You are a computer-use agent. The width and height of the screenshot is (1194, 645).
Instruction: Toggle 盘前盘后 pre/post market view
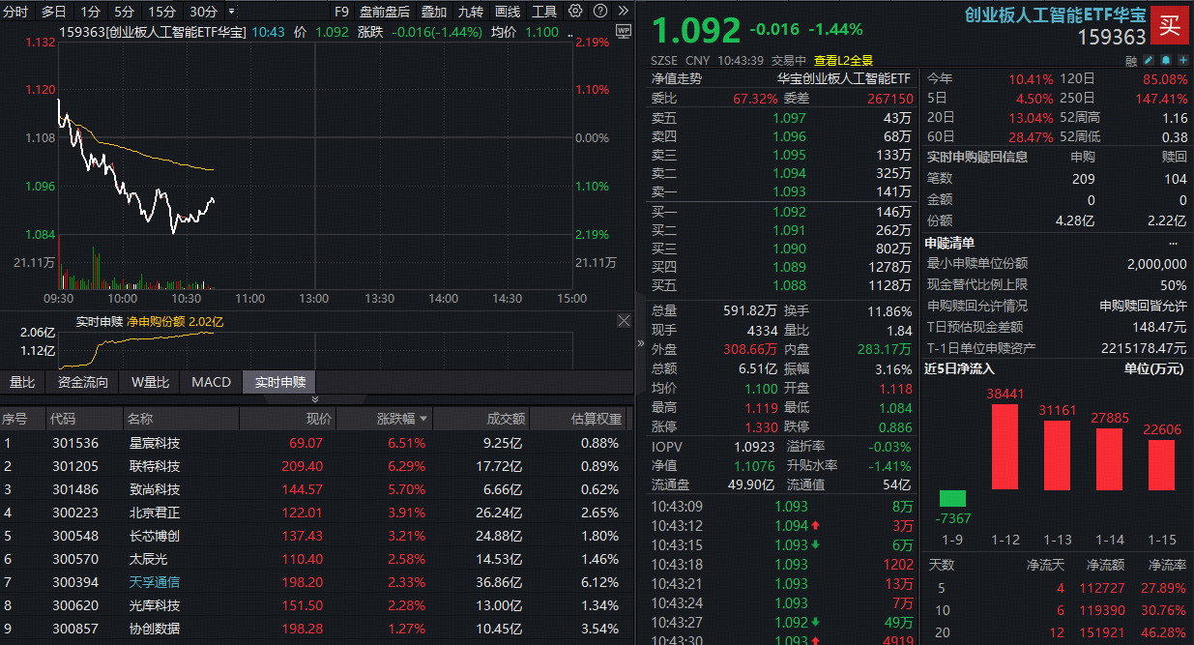384,12
